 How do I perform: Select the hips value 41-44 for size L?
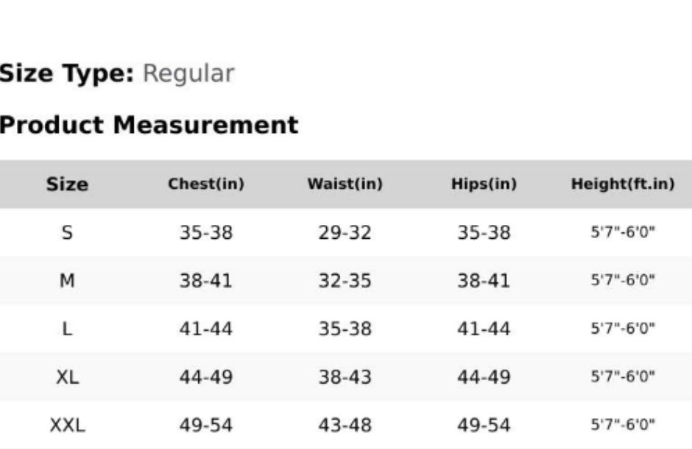(x=483, y=328)
